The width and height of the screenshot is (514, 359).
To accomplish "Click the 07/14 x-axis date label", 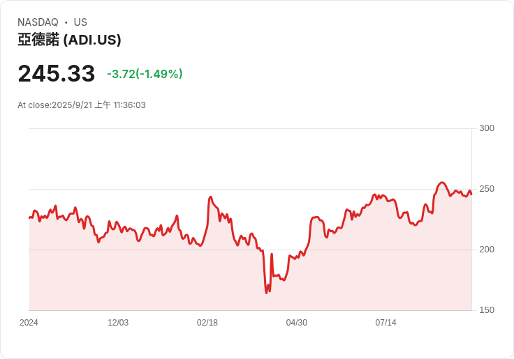I will [x=385, y=323].
